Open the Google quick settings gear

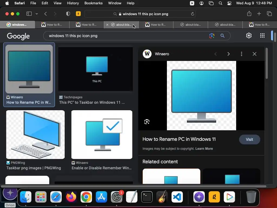249,35
